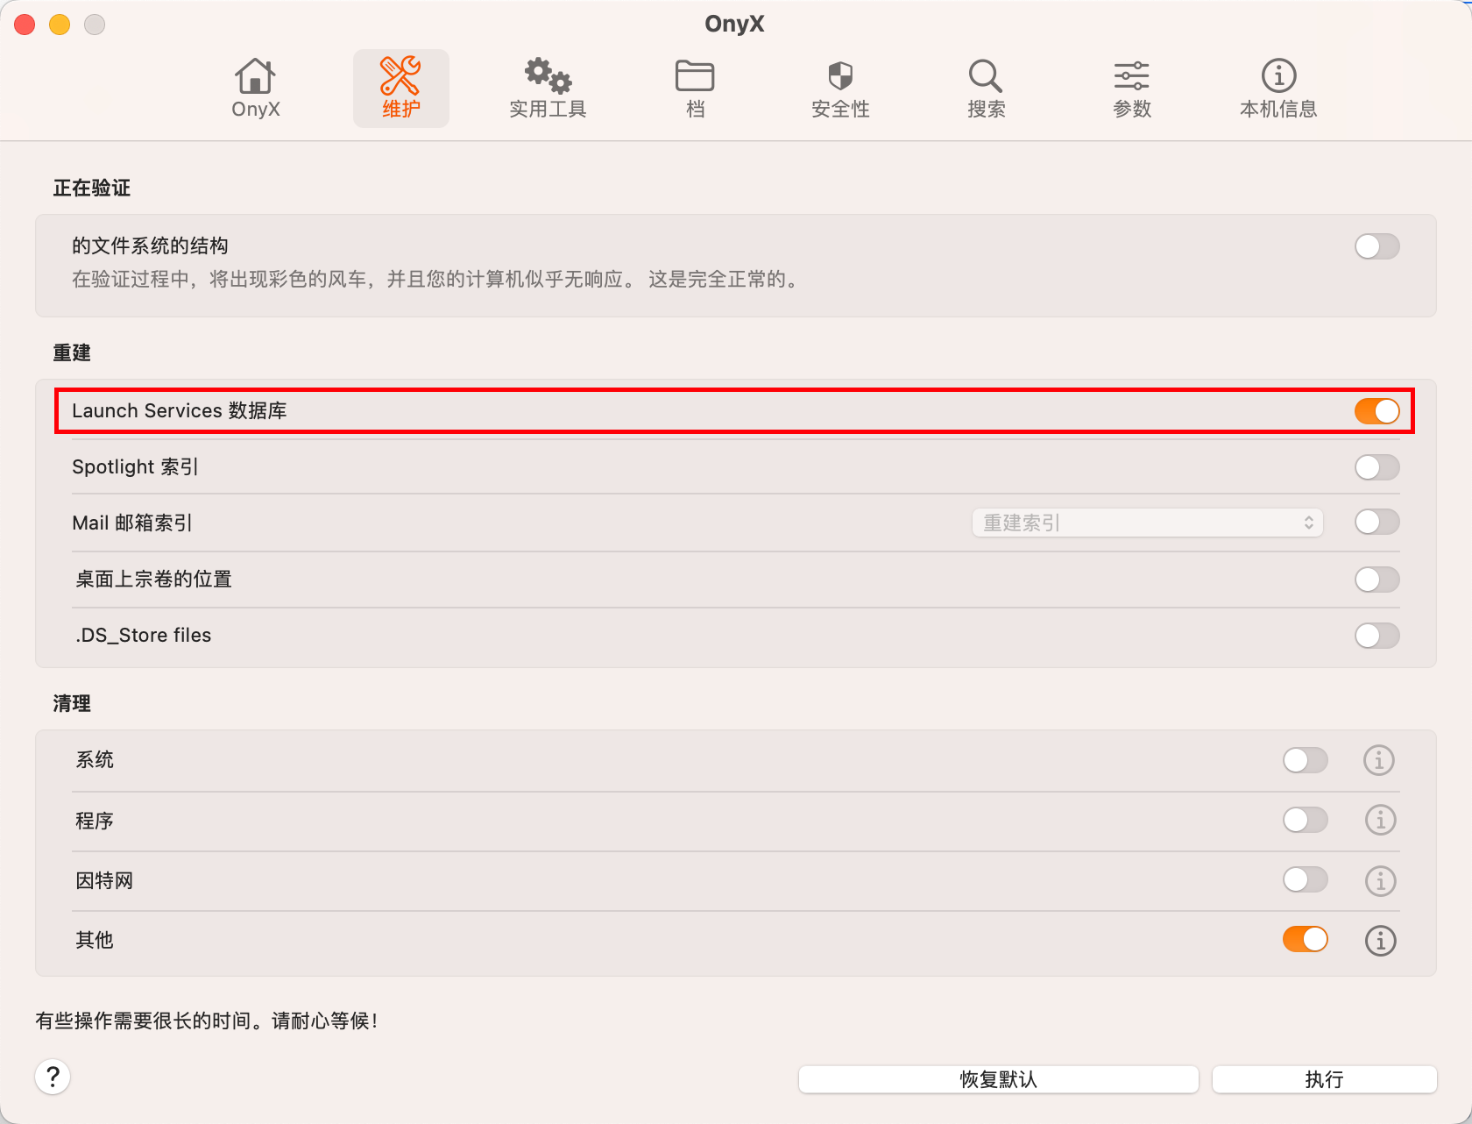
Task: Open help with the question mark button
Action: (53, 1077)
